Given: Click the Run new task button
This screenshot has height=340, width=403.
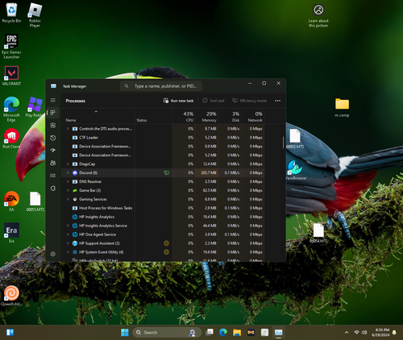Looking at the screenshot, I should point(178,101).
